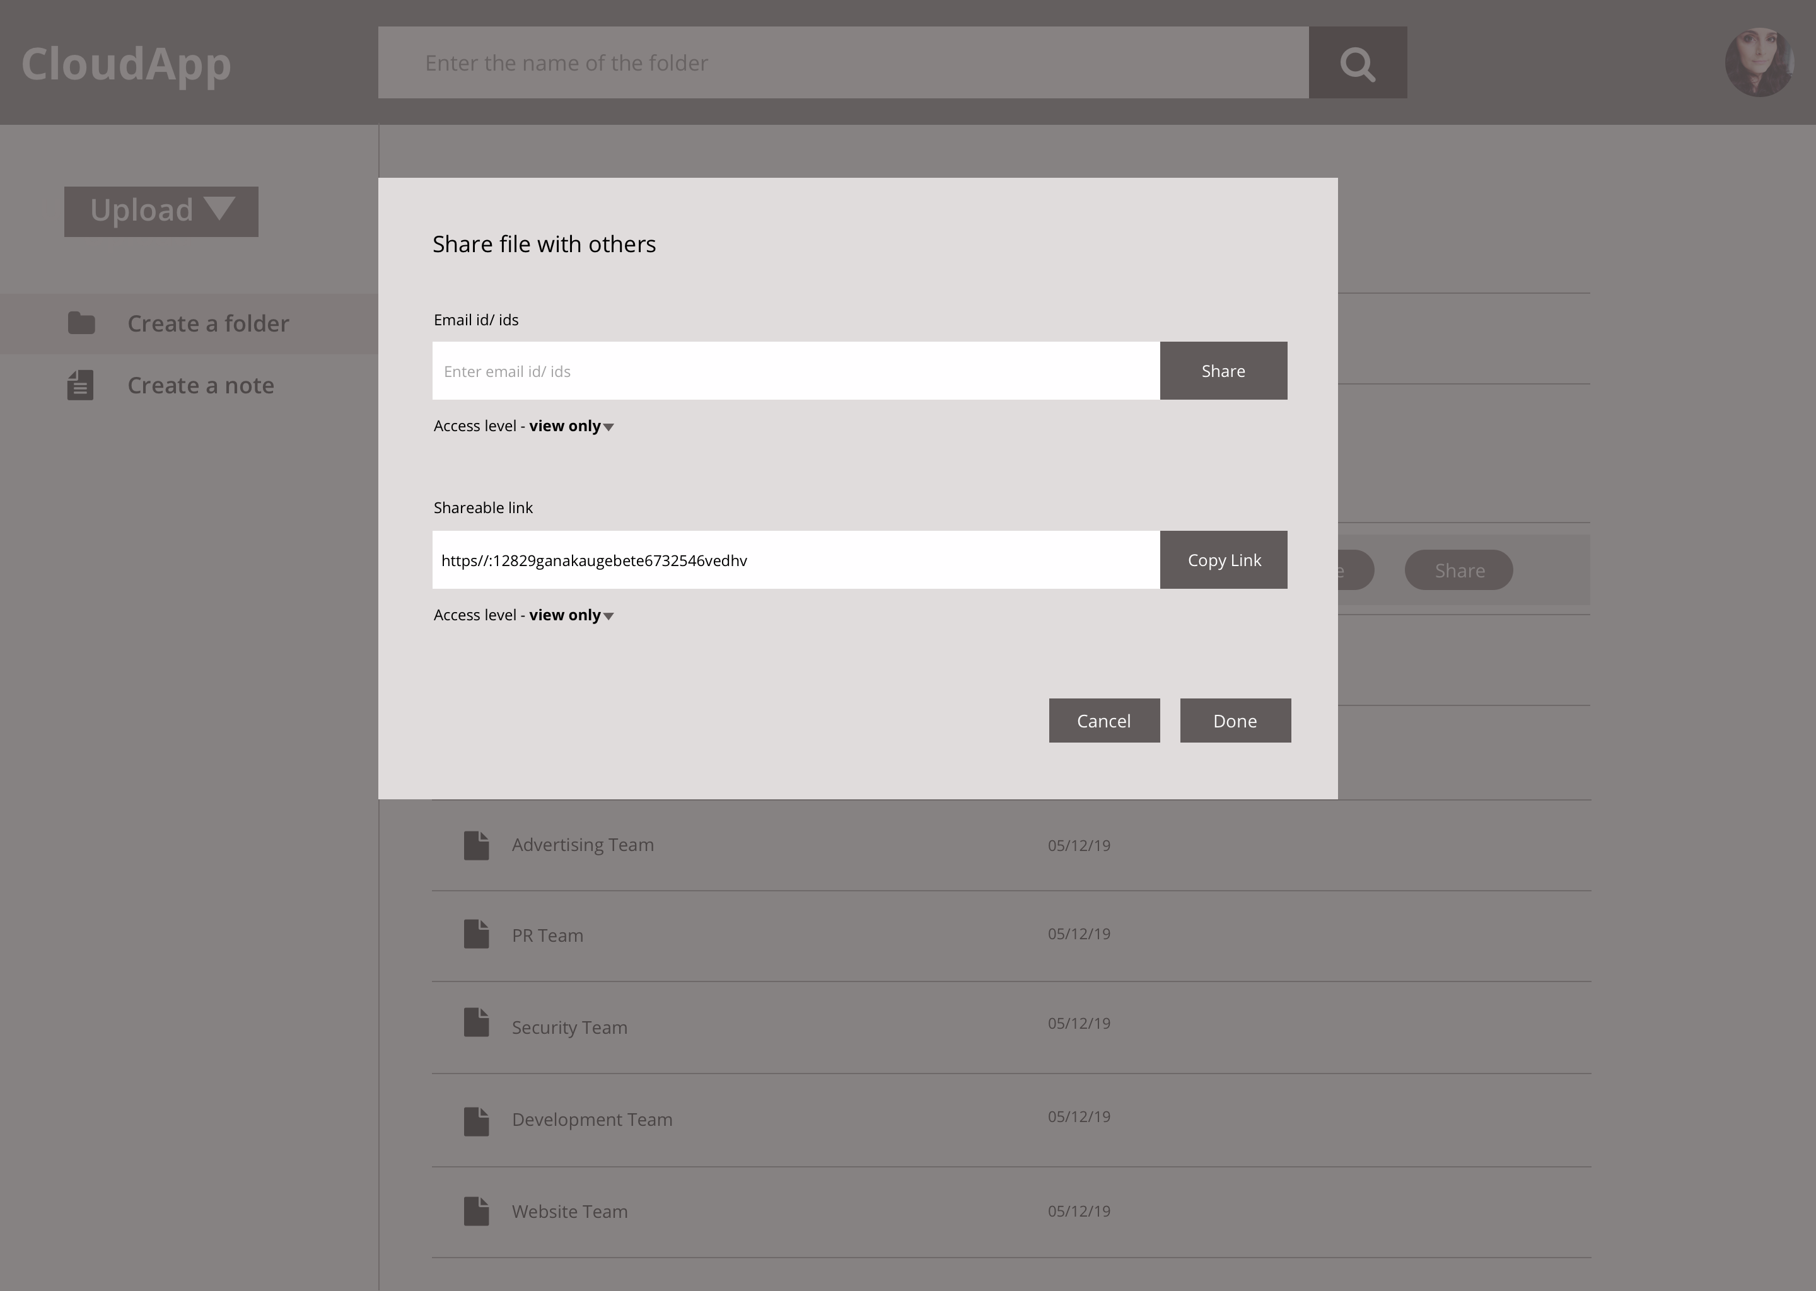Select the Cancel option in dialog
Screen dimensions: 1816x1291
tap(1105, 721)
